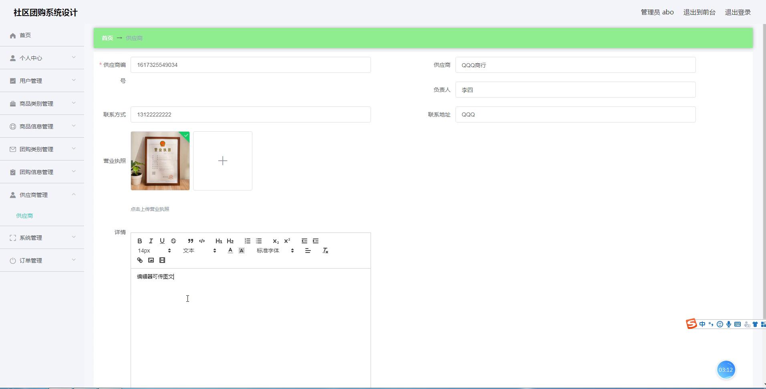Apply blockquote formatting
Image resolution: width=766 pixels, height=389 pixels.
(x=191, y=241)
